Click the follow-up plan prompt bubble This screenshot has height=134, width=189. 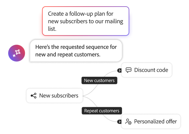click(86, 21)
